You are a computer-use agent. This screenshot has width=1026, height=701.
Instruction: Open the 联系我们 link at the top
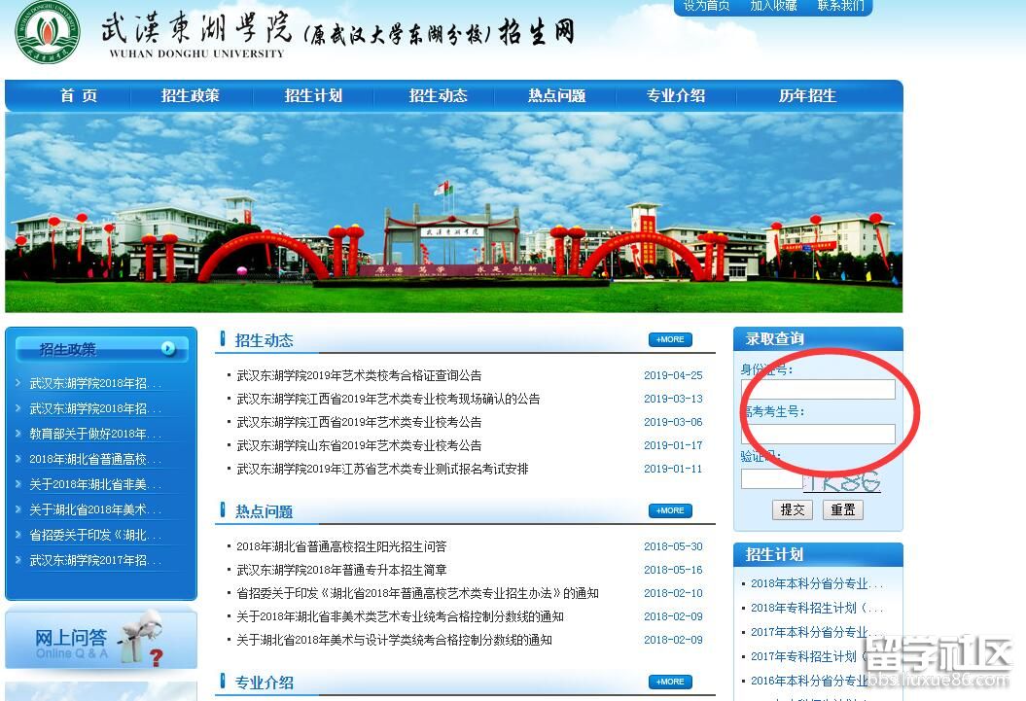(x=840, y=6)
